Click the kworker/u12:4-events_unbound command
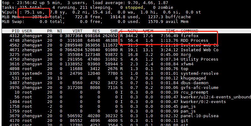This screenshot has height=126, width=251. tap(216, 97)
